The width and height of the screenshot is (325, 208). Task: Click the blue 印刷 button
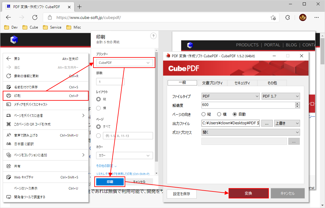click(x=110, y=182)
